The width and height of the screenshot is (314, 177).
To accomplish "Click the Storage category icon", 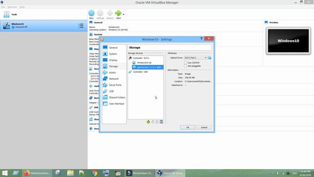I will tap(105, 66).
